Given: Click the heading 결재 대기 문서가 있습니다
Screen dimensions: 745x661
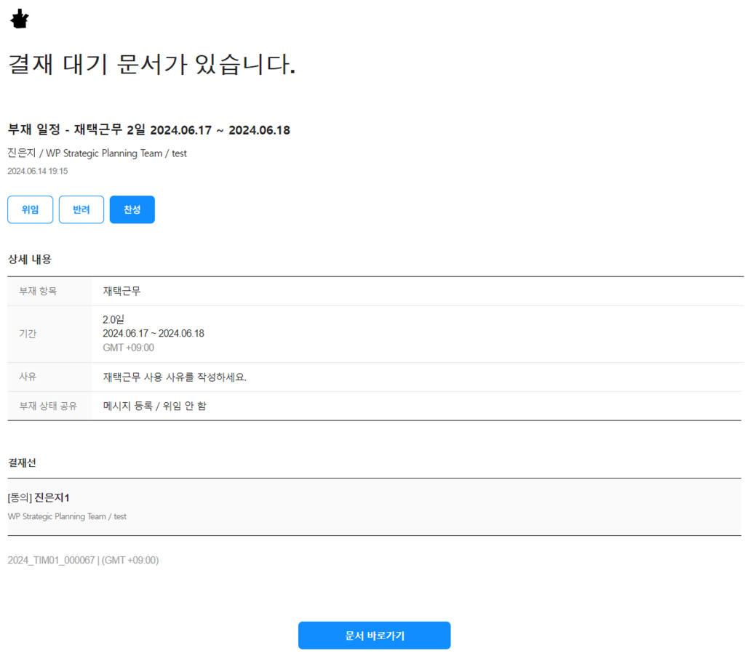Looking at the screenshot, I should pyautogui.click(x=151, y=65).
